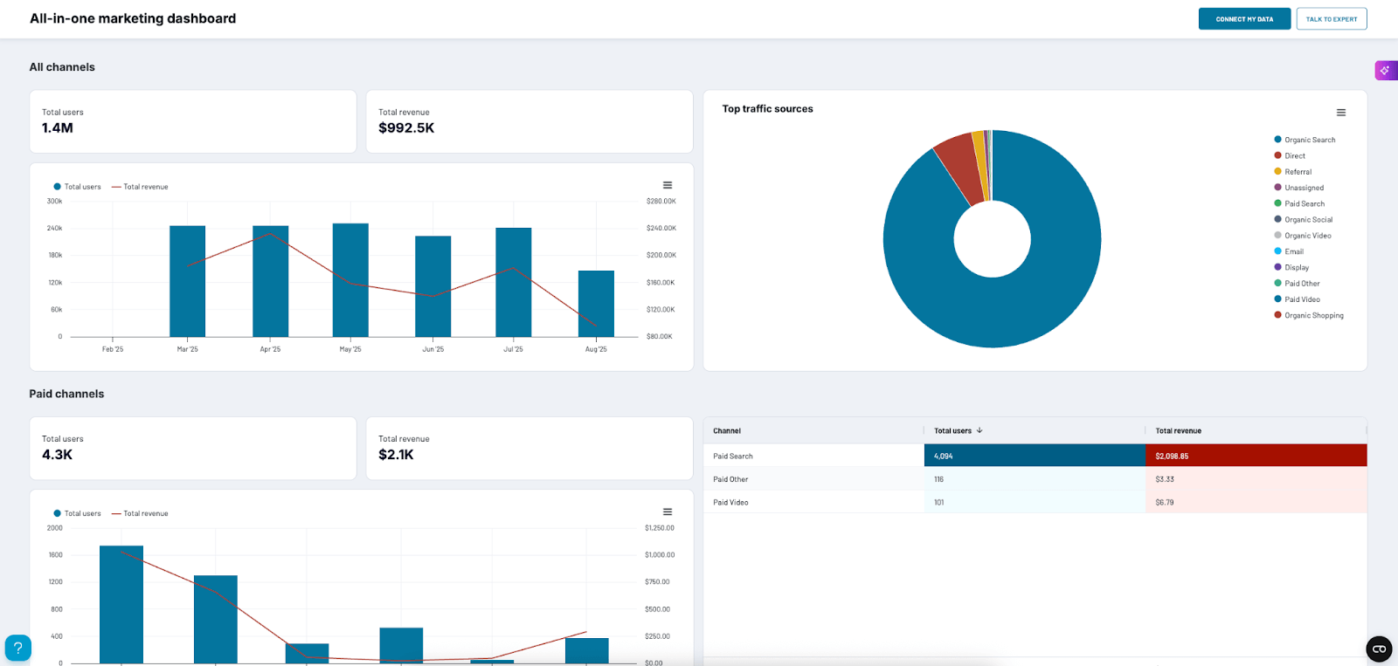
Task: Click the Talk to Expert button
Action: click(x=1331, y=19)
